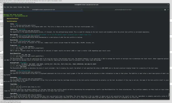
Task: Open the Terminal menu
Action: point(20,7)
